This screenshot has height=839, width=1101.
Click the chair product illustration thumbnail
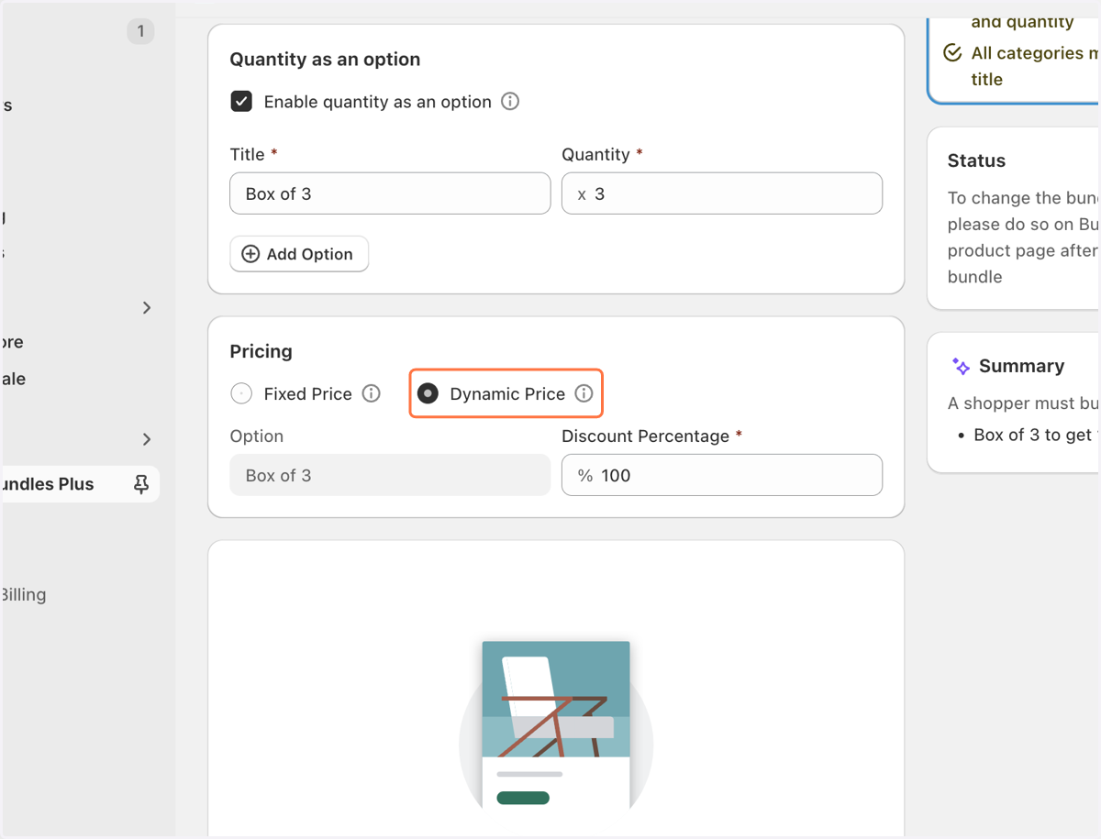point(556,724)
